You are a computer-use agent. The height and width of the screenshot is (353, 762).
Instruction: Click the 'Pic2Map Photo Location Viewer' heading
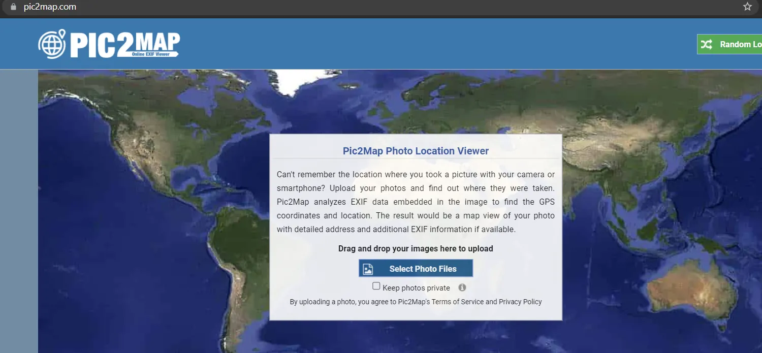(416, 151)
